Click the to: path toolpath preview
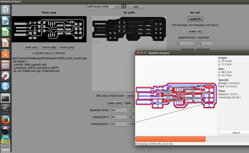The width and height of the screenshot is (249, 153). click(129, 53)
